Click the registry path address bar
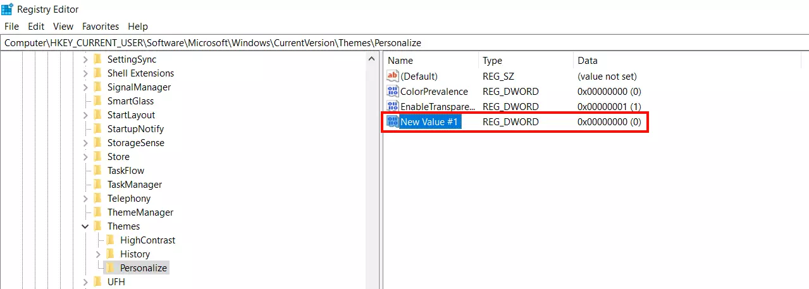Screen dimensions: 809x289 coord(404,42)
